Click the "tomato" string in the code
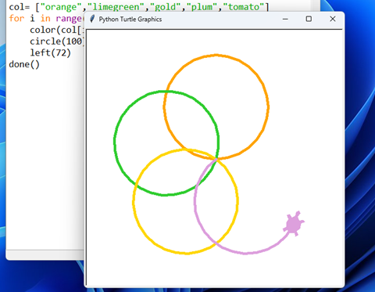Screen dimensions: 375x292 pyautogui.click(x=244, y=7)
